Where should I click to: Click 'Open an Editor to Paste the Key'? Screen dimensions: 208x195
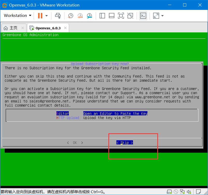click(115, 114)
